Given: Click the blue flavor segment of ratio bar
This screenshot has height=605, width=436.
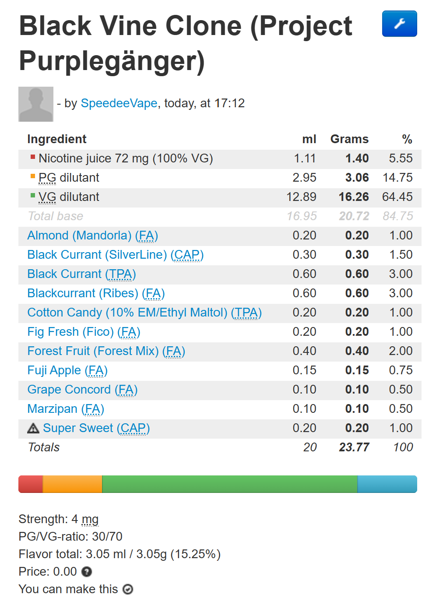Looking at the screenshot, I should click(387, 484).
